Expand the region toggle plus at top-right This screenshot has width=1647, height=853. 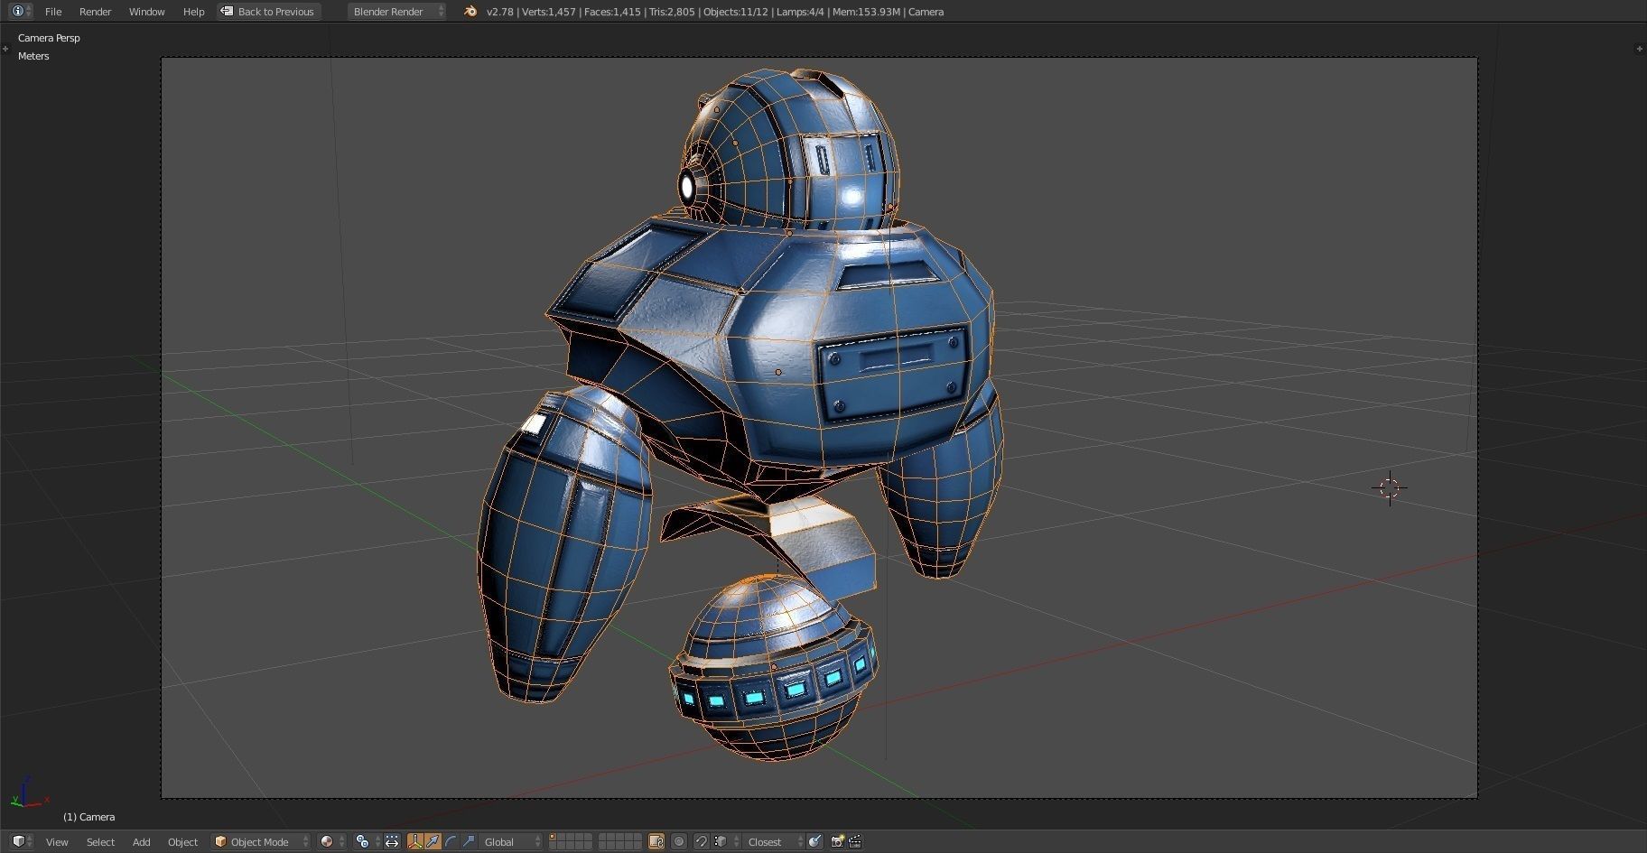(x=1639, y=48)
